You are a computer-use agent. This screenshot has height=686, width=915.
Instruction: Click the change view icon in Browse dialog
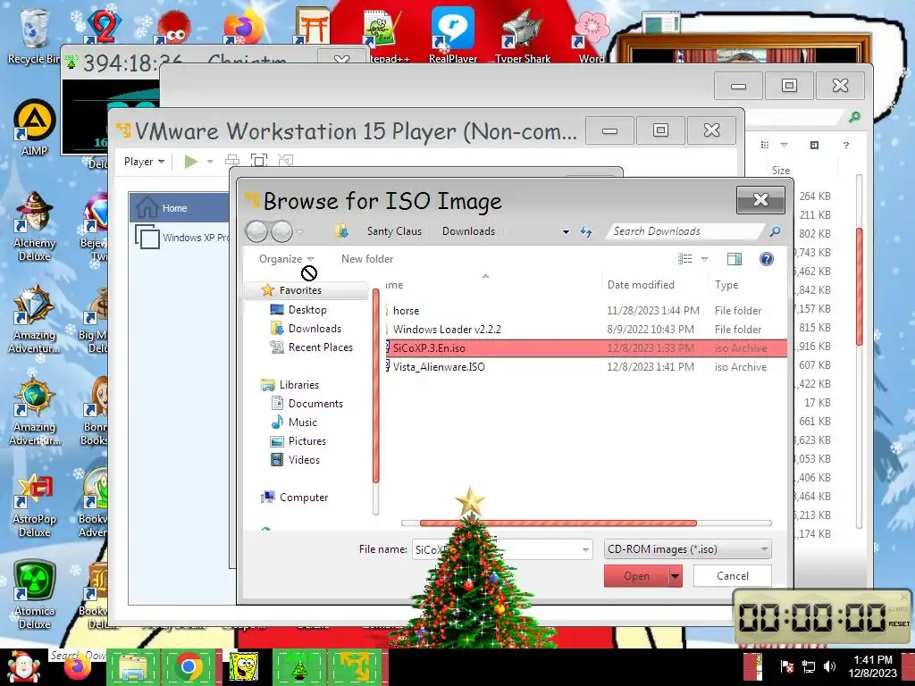685,259
